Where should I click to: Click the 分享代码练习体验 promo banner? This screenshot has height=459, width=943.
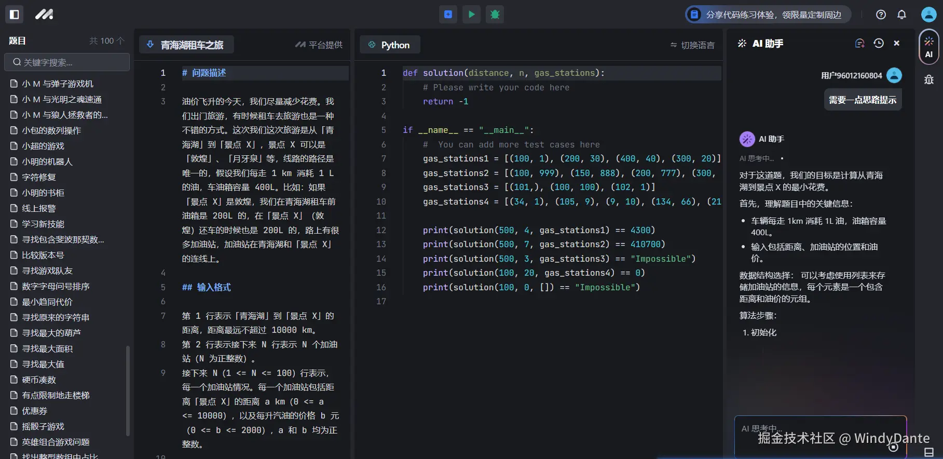pyautogui.click(x=768, y=15)
